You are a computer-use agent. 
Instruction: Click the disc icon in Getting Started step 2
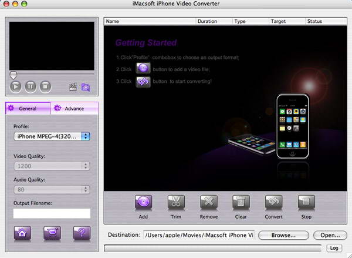pyautogui.click(x=143, y=68)
